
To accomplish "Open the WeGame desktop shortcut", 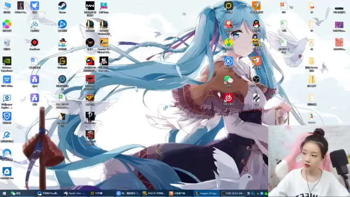I will (x=62, y=61).
